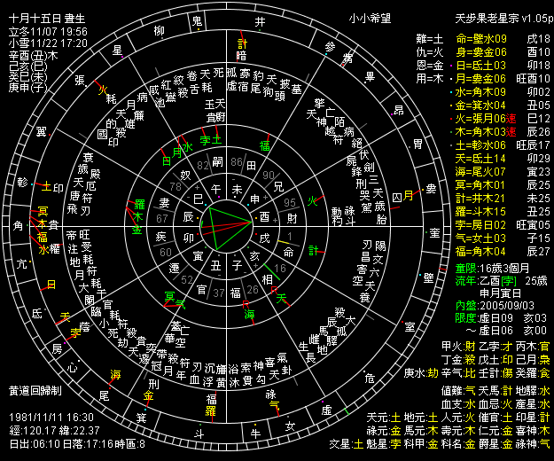The width and height of the screenshot is (554, 461).
Task: Click the yellow 土 marker next to 軫
Action: pyautogui.click(x=47, y=188)
